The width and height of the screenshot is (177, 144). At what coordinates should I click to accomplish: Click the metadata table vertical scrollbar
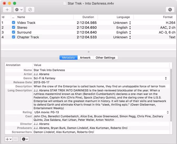(x=171, y=95)
